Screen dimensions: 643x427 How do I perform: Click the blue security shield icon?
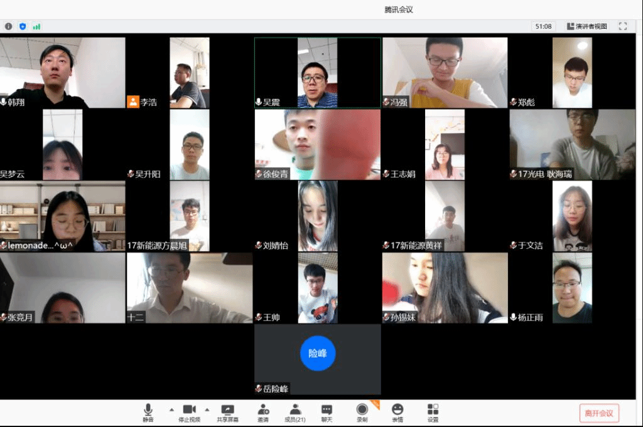pyautogui.click(x=23, y=26)
